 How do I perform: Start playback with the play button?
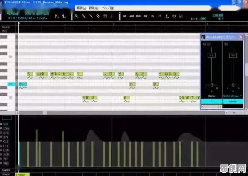coord(153,16)
